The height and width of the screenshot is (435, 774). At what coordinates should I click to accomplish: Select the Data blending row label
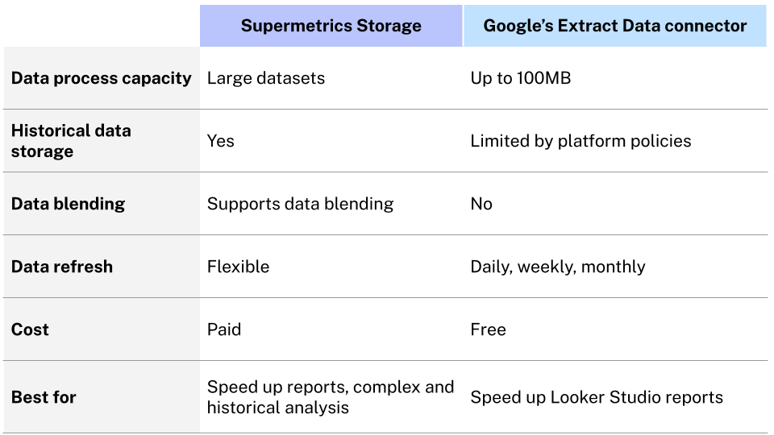pyautogui.click(x=69, y=204)
